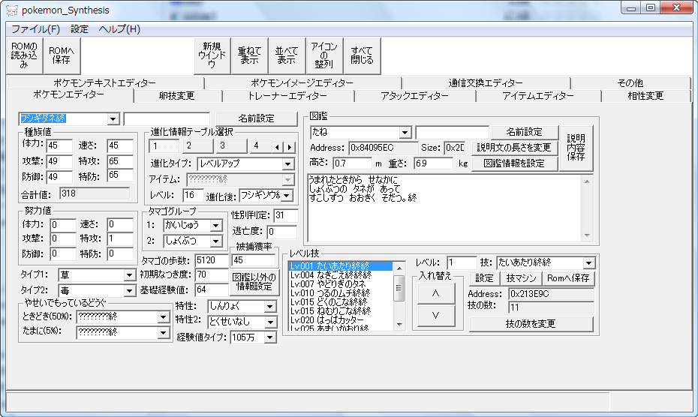Switch to アイテムエディター tab

click(x=538, y=96)
